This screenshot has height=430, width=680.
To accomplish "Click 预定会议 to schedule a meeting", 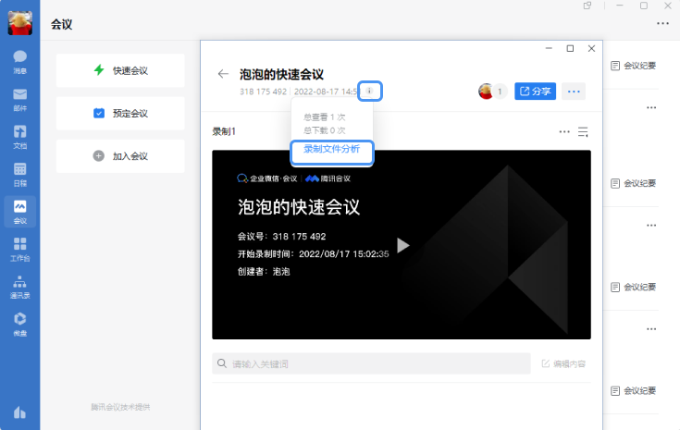I will (x=120, y=114).
